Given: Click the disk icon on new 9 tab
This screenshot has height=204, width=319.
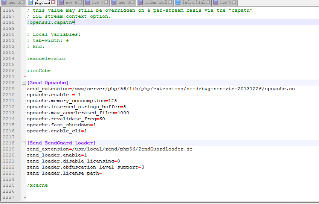Looking at the screenshot, I should click(216, 2).
